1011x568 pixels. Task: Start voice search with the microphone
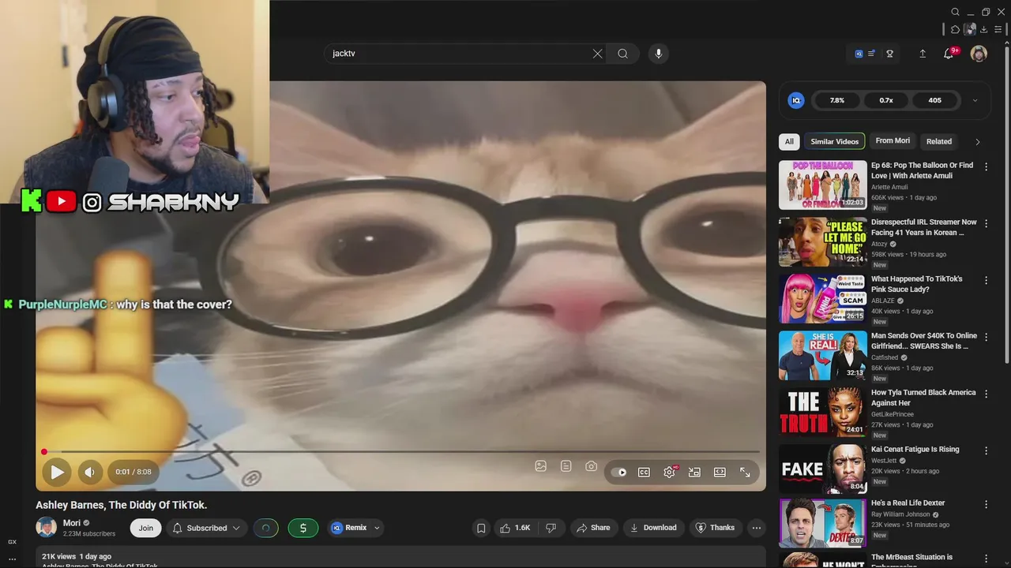click(658, 54)
